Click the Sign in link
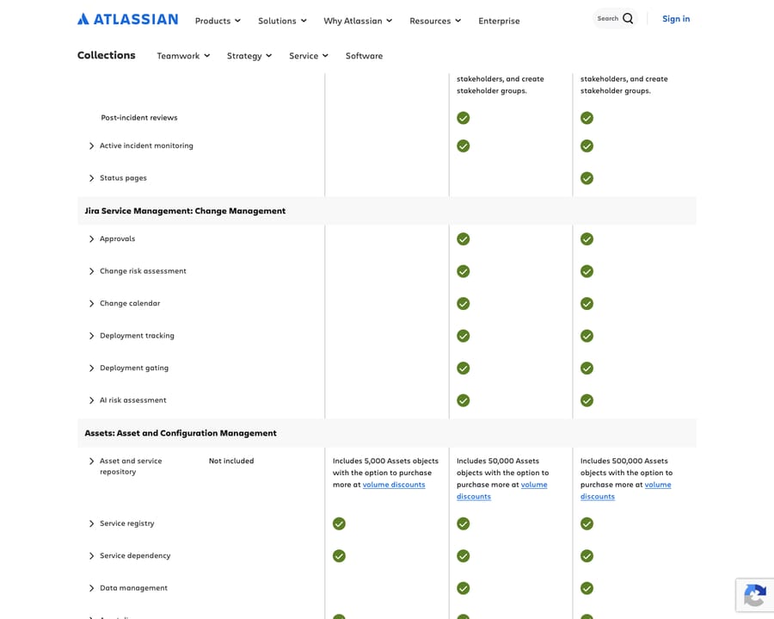Screen dimensions: 774x619 [676, 19]
